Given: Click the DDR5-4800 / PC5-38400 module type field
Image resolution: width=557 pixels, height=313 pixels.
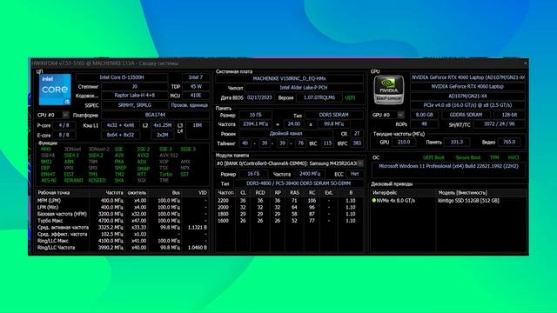Looking at the screenshot, I should (x=299, y=183).
